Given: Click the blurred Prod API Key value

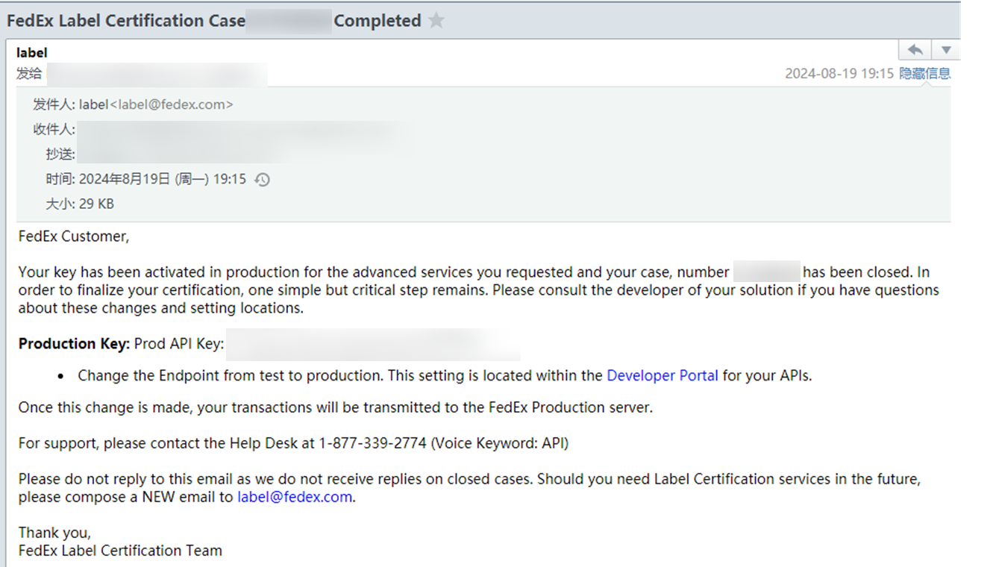Looking at the screenshot, I should (373, 344).
